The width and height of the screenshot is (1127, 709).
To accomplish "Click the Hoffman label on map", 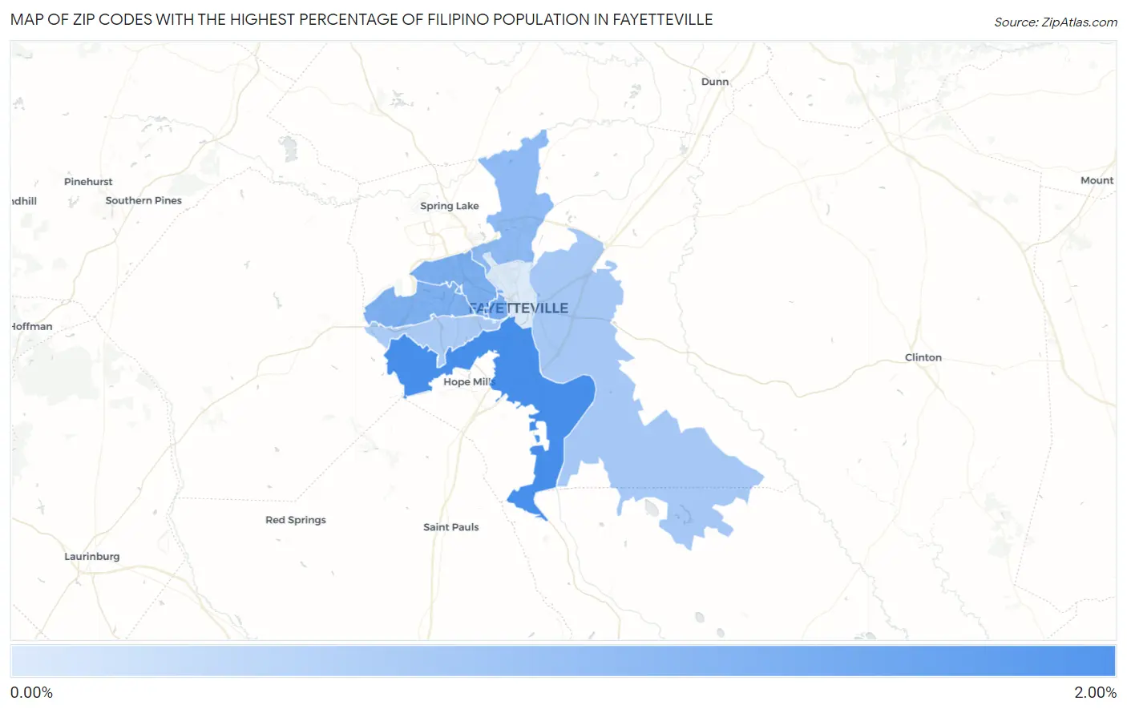I will click(x=32, y=327).
